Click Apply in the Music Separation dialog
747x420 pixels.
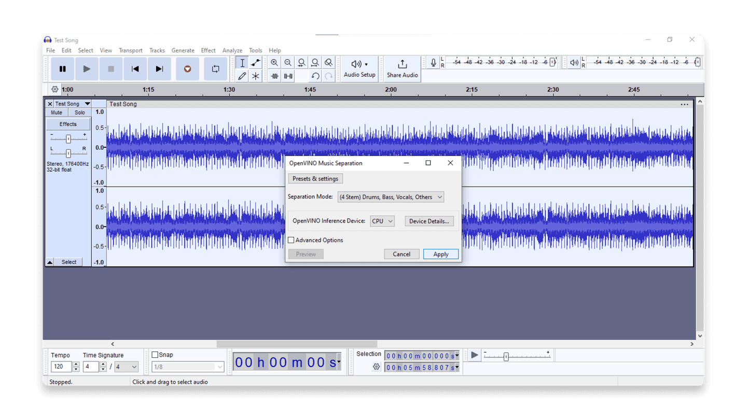point(440,254)
